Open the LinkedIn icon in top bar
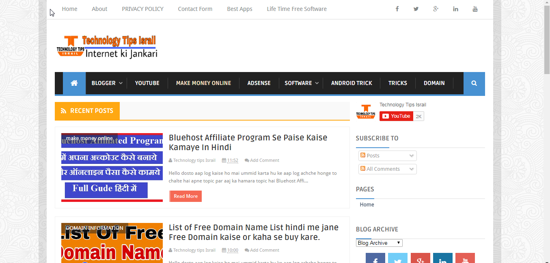The width and height of the screenshot is (550, 263). pos(455,9)
